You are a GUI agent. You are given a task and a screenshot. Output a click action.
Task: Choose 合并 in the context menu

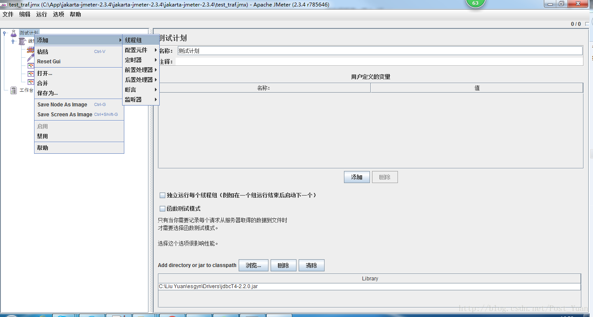click(79, 83)
